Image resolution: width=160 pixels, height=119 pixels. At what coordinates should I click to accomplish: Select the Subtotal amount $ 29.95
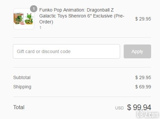pyautogui.click(x=143, y=77)
